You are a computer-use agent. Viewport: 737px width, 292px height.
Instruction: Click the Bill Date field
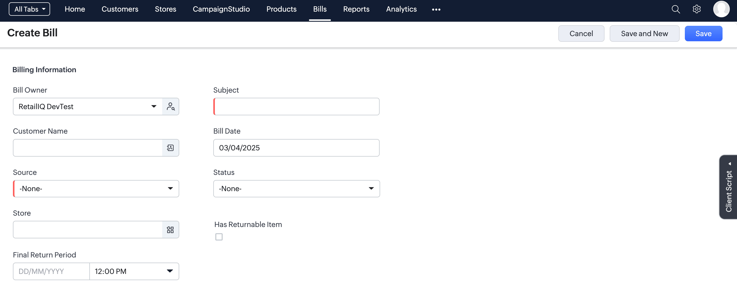click(296, 148)
